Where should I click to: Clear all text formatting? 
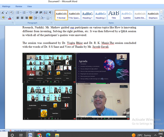pos(11,13)
